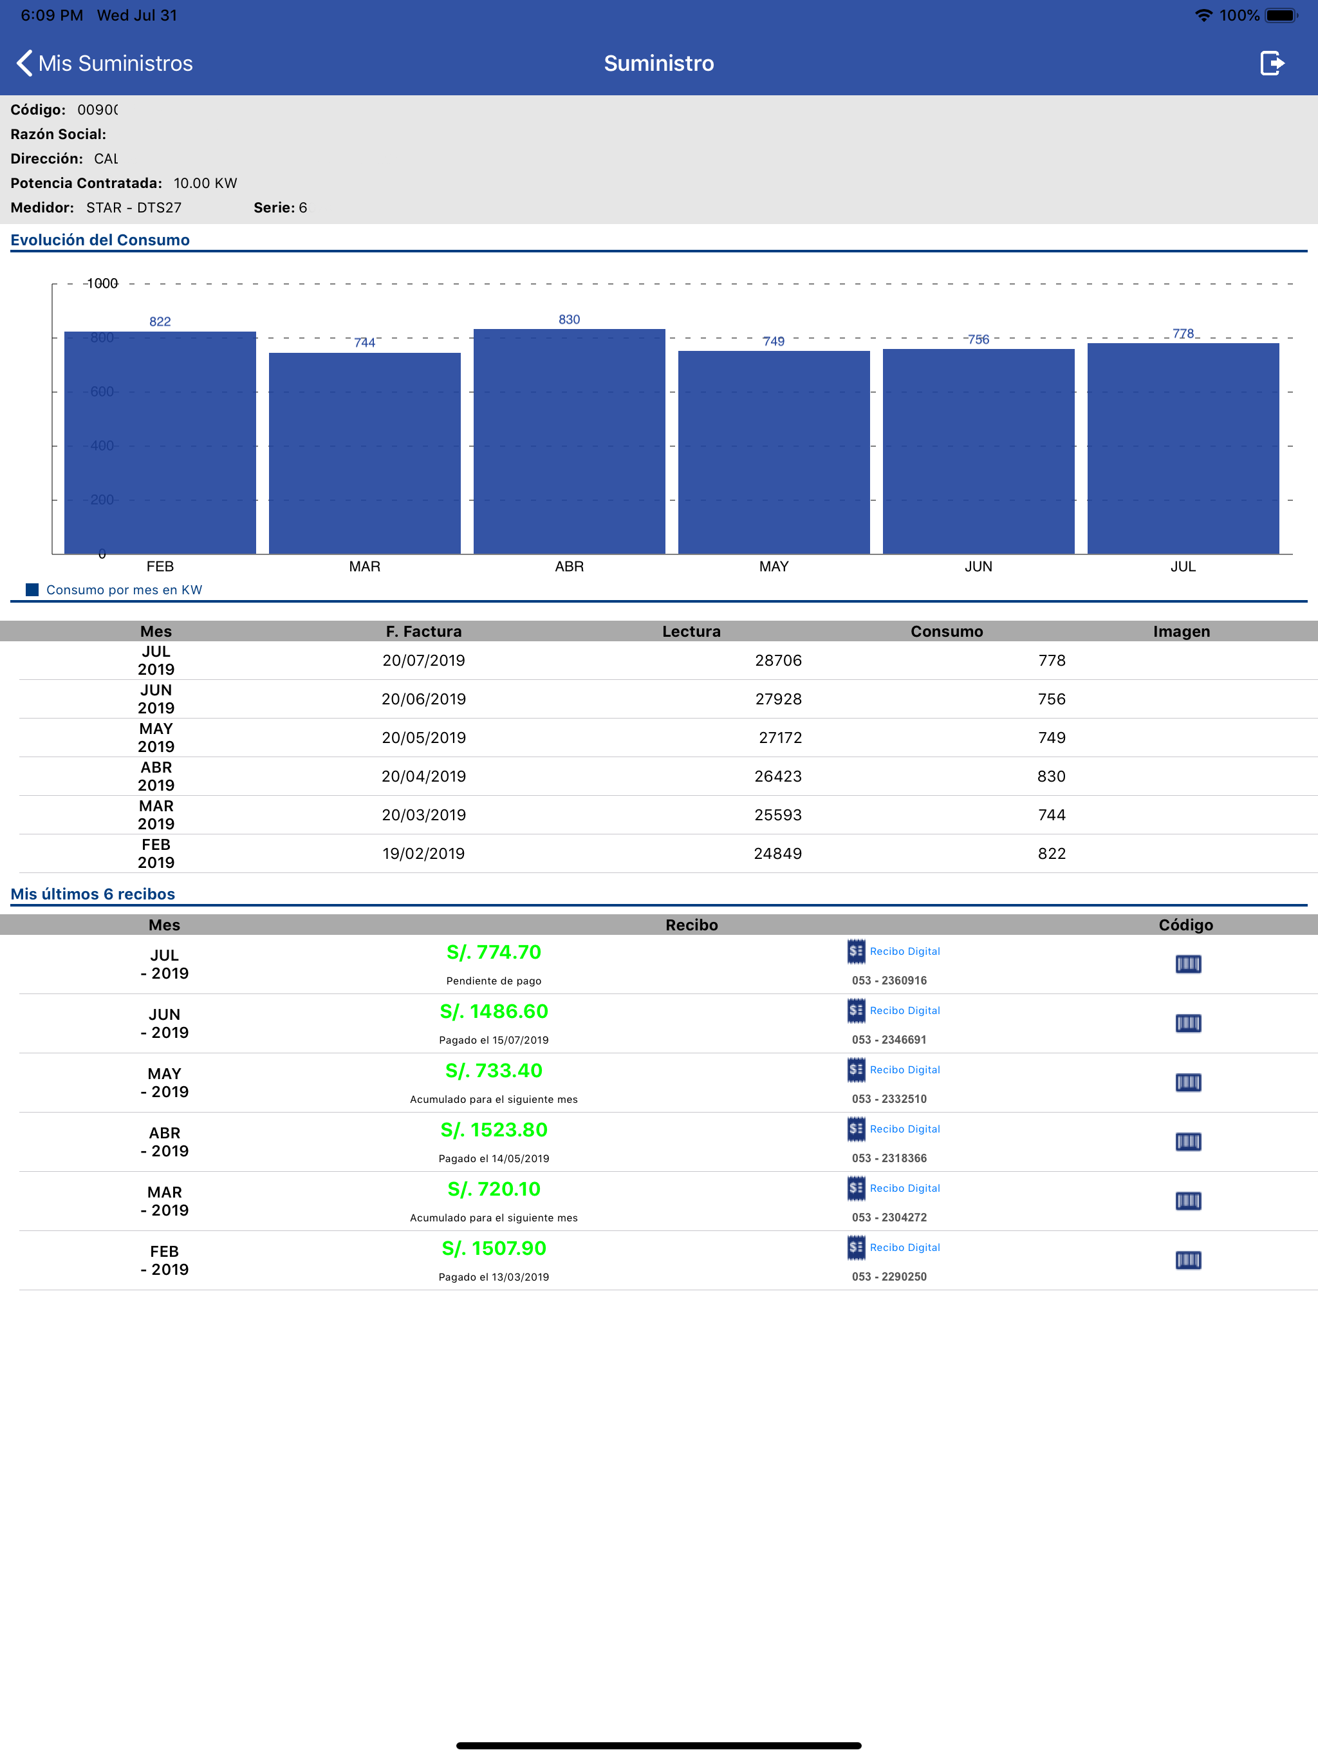
Task: Select the JUN bar showing 756
Action: [x=979, y=451]
